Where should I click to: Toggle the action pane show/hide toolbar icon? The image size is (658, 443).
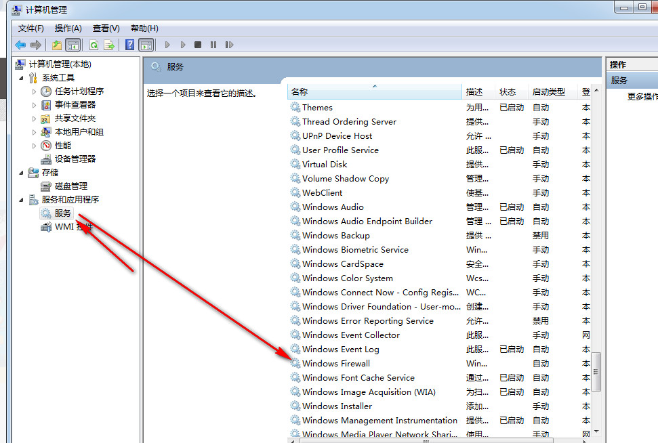[146, 45]
